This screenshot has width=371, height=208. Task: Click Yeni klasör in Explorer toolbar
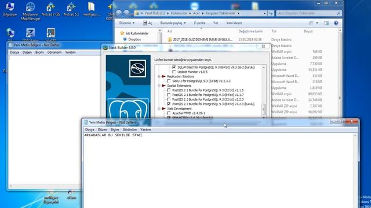(x=234, y=23)
